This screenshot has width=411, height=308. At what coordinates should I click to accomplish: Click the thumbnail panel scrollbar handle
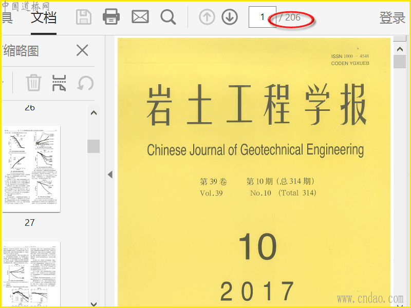[x=94, y=146]
